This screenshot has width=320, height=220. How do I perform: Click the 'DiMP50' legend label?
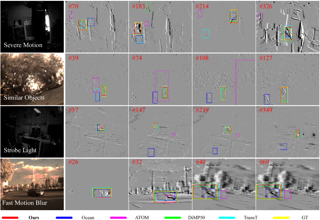(x=196, y=217)
